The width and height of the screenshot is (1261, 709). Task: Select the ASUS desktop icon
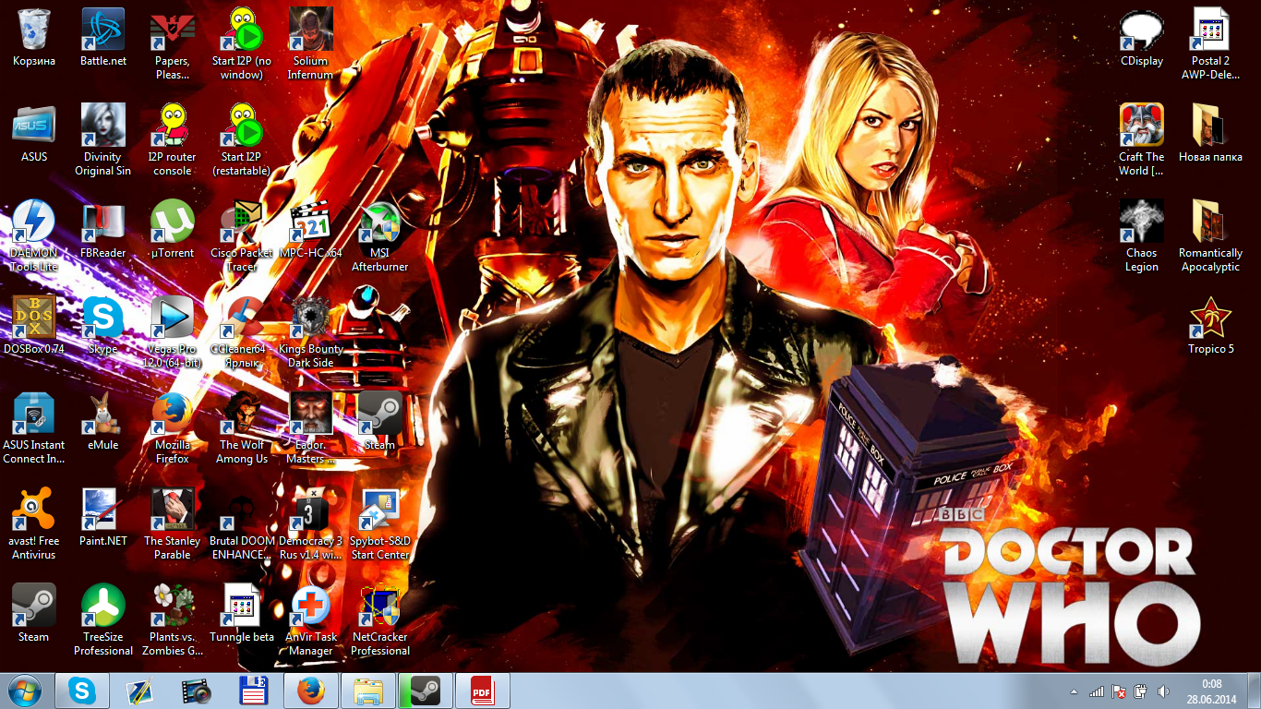(x=34, y=134)
